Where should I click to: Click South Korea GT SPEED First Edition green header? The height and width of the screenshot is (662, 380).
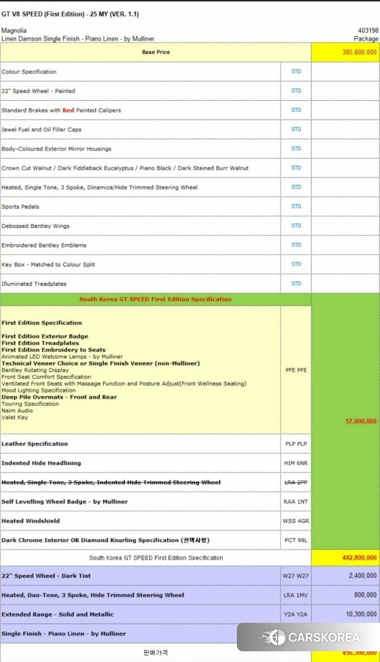[156, 299]
